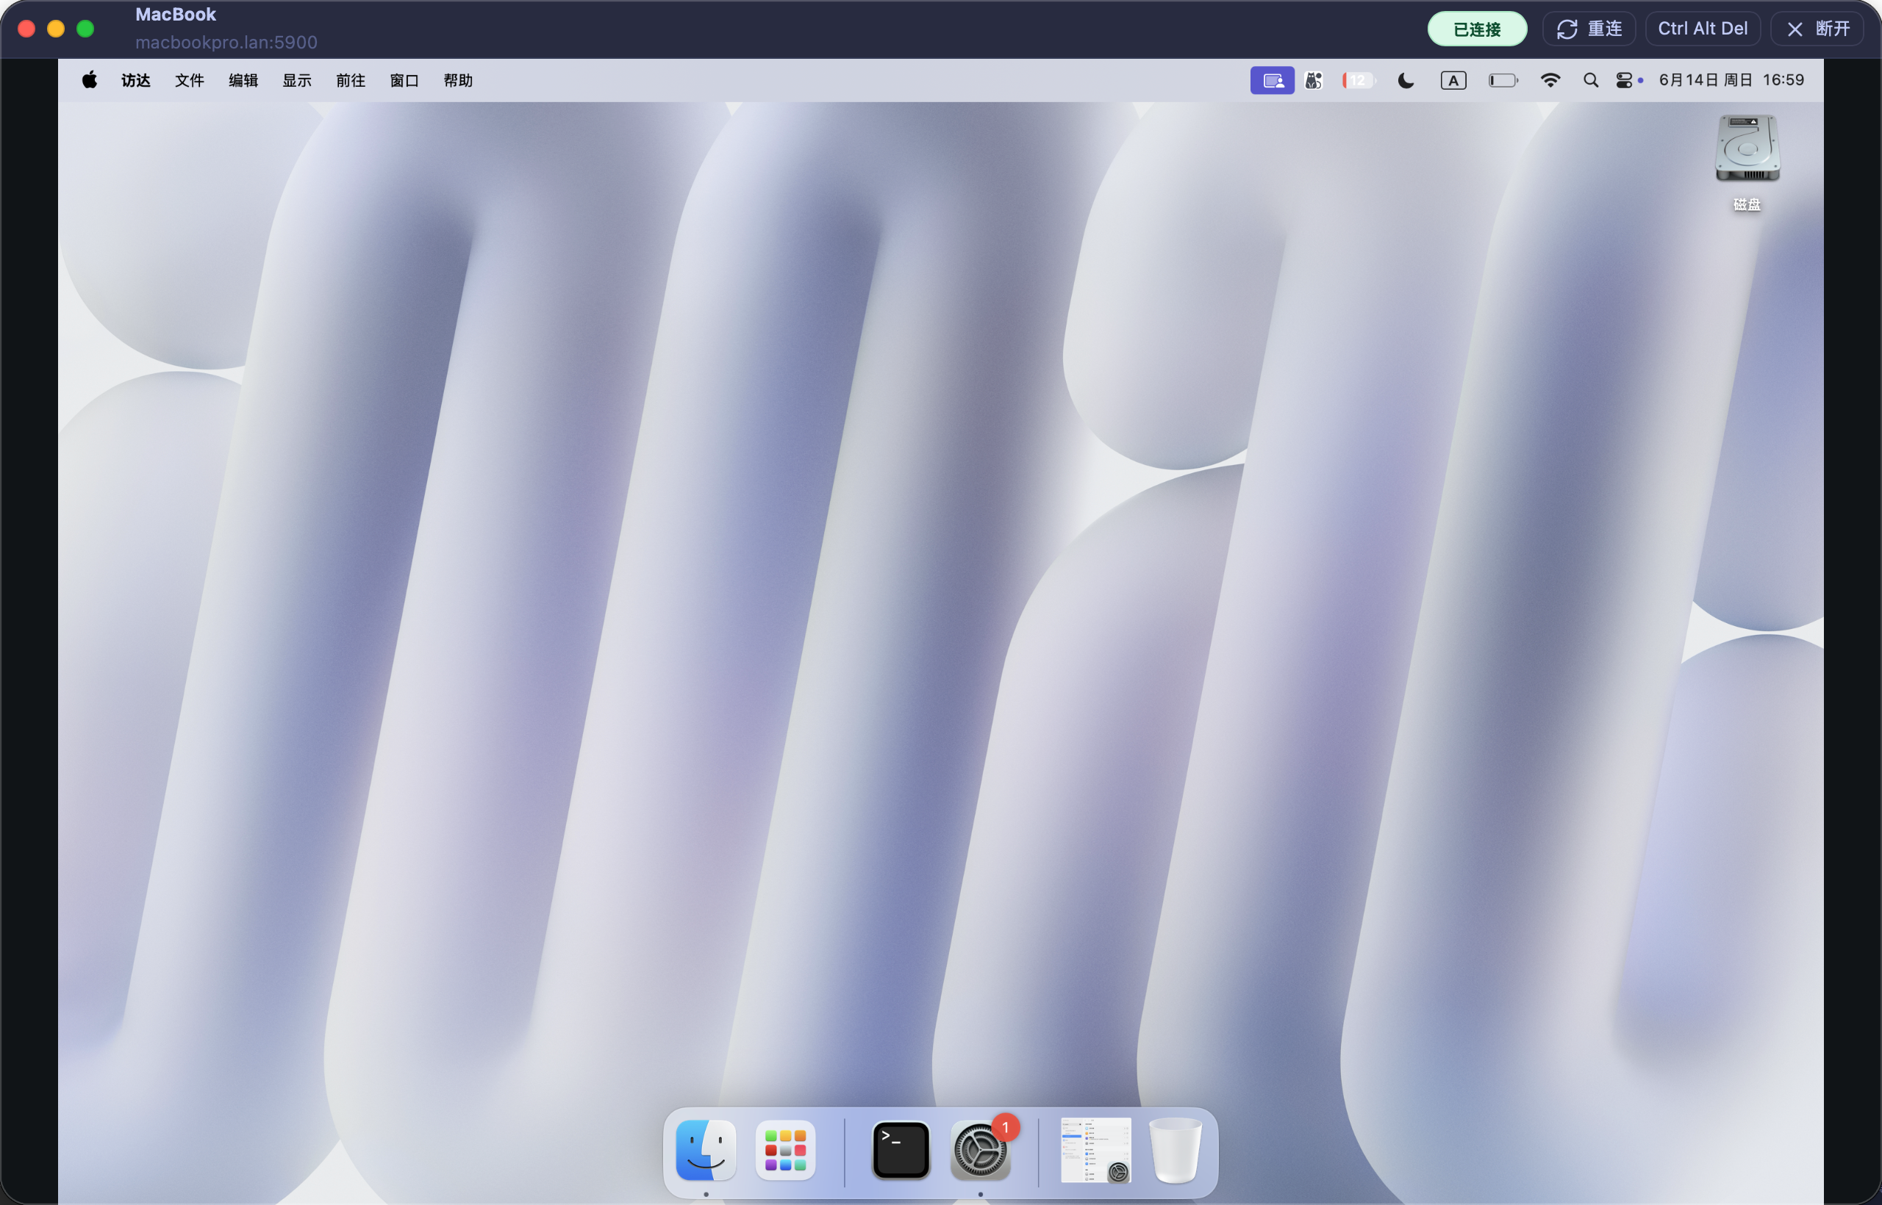Screen dimensions: 1882x1205
Task: Click the 重连 reconnect button
Action: click(x=1589, y=29)
